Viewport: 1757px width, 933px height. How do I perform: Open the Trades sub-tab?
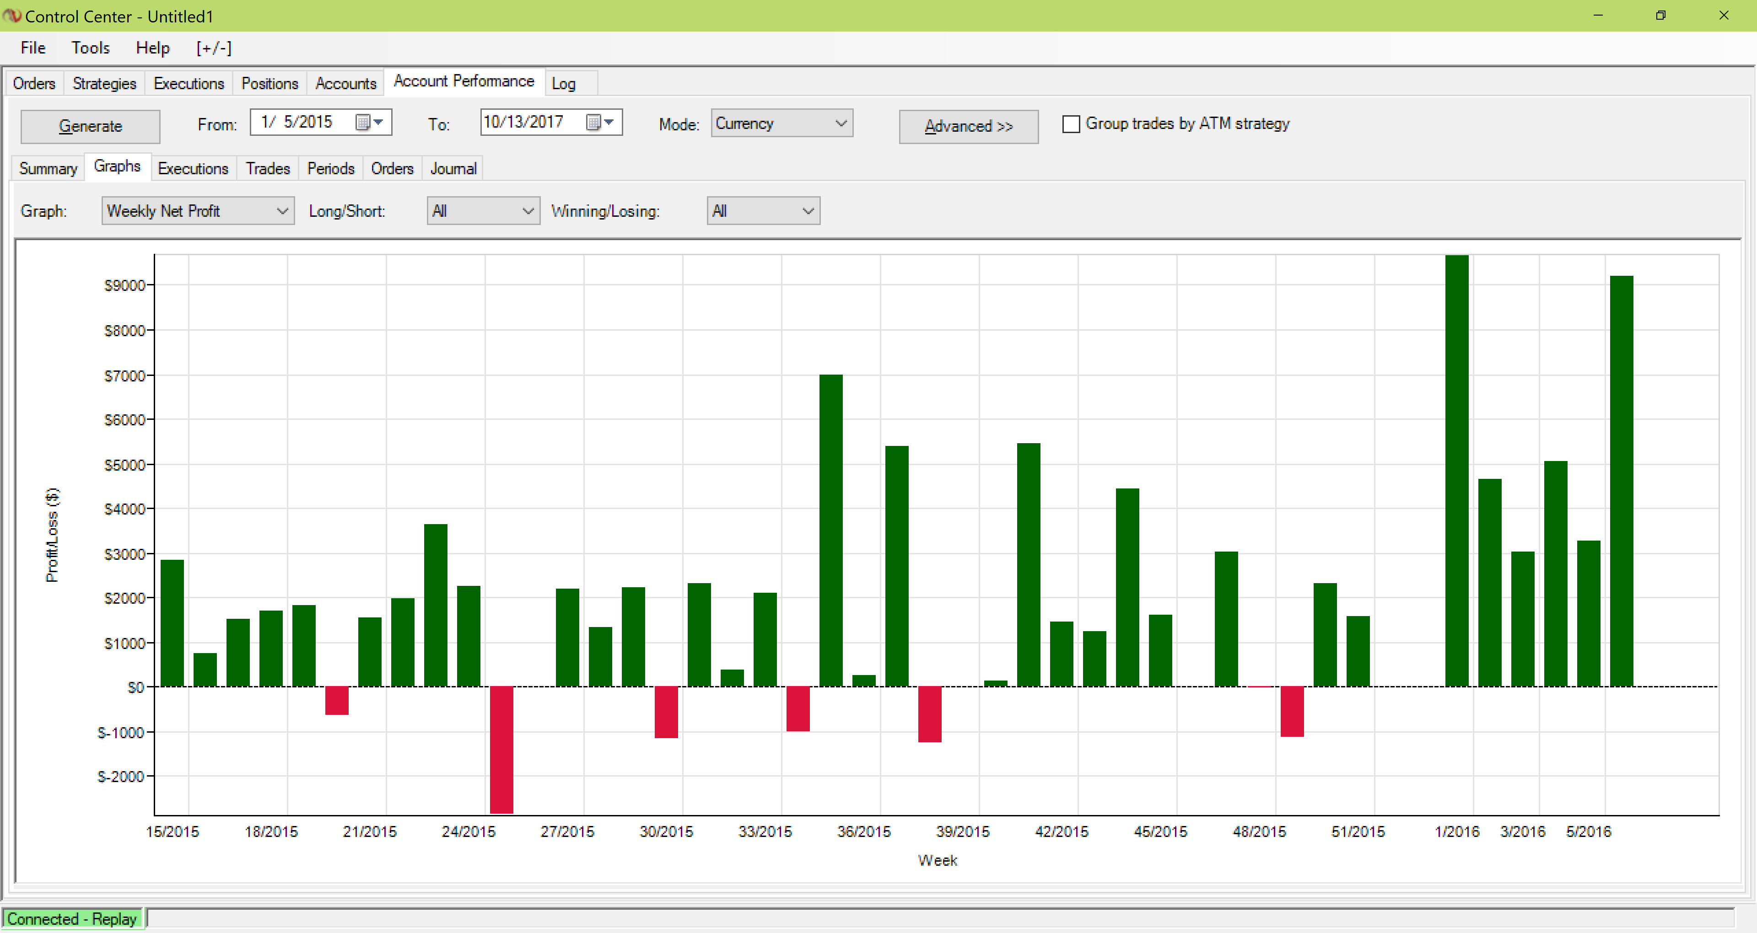click(x=267, y=168)
